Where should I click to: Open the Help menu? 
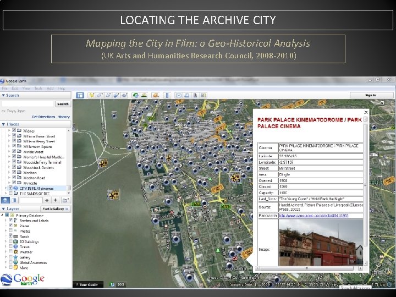62,88
